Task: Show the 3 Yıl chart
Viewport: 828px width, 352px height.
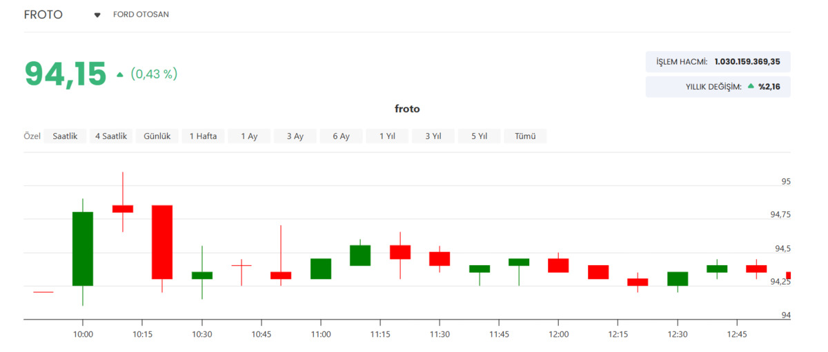Action: [433, 136]
